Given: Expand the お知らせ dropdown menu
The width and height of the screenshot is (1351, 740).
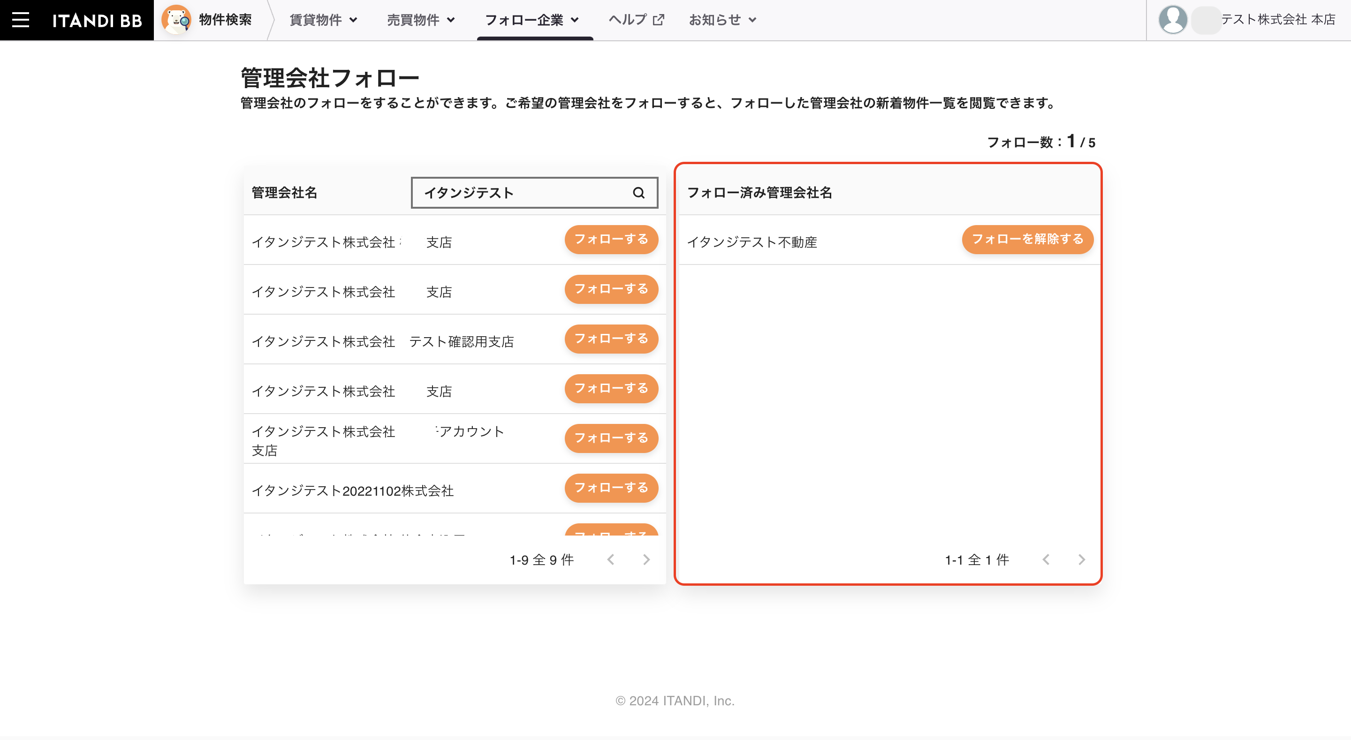Looking at the screenshot, I should click(723, 20).
